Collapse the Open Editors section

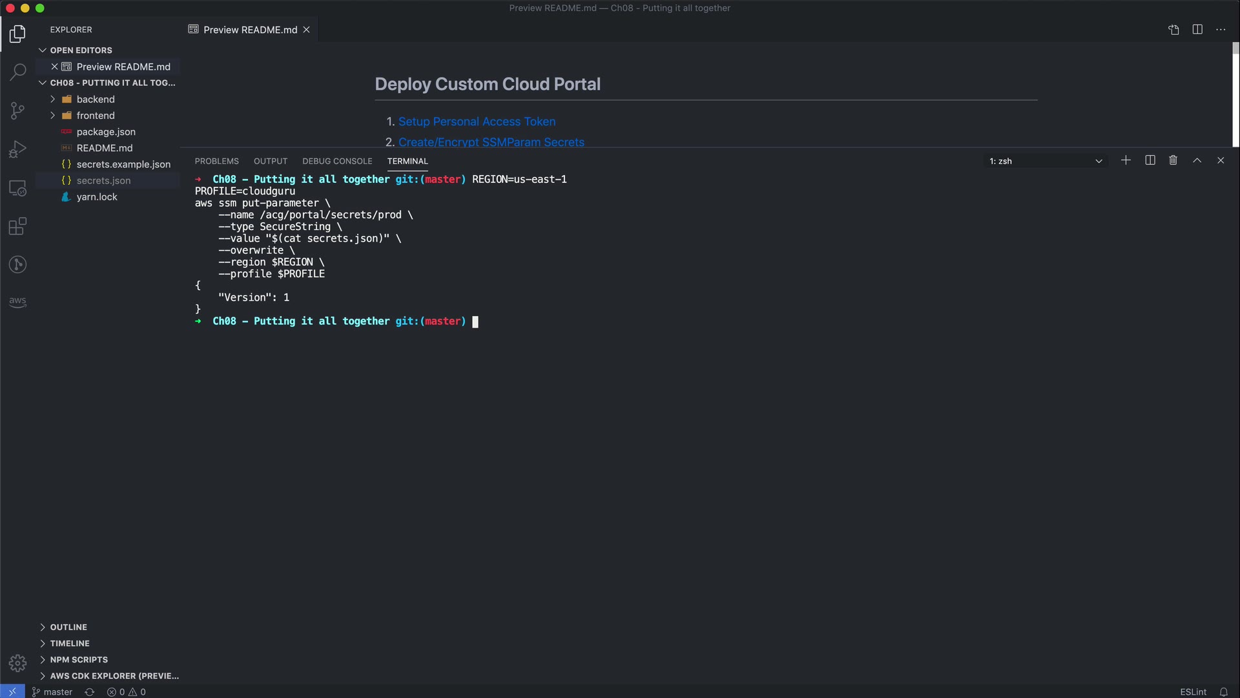[x=81, y=50]
